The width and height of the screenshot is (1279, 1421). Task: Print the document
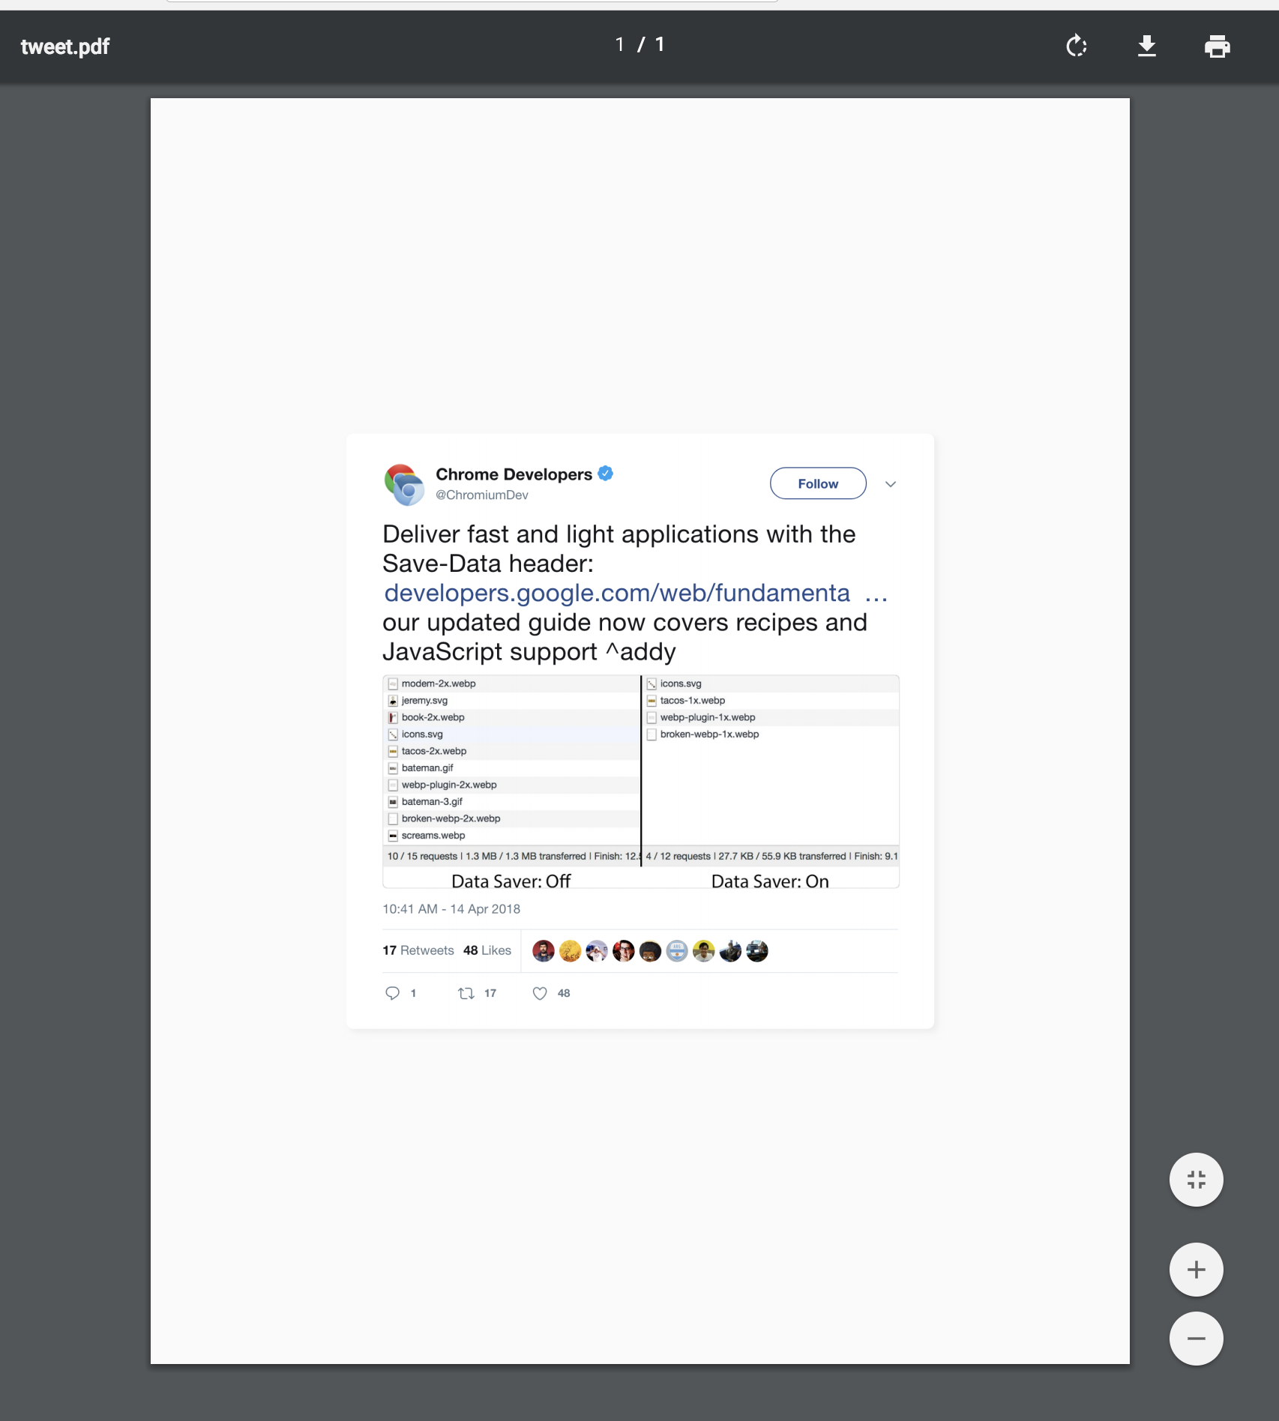pyautogui.click(x=1216, y=46)
